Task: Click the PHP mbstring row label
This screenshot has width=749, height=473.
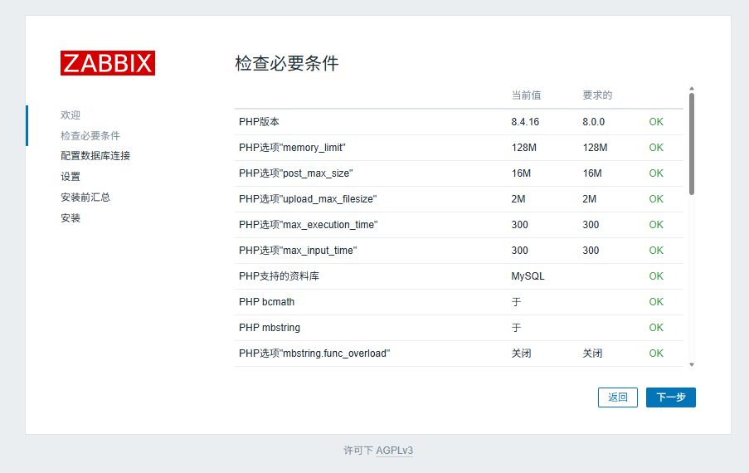Action: tap(270, 328)
